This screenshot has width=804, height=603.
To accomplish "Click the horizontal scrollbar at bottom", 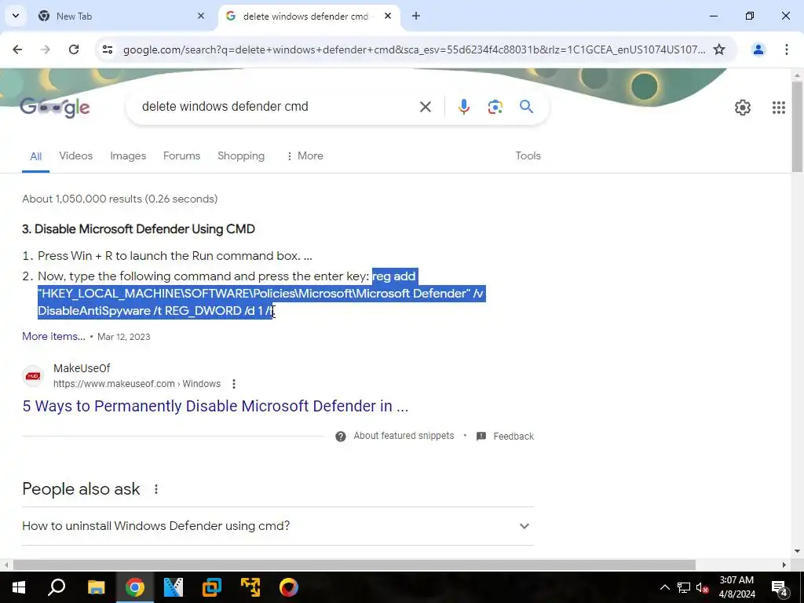I will coord(354,565).
